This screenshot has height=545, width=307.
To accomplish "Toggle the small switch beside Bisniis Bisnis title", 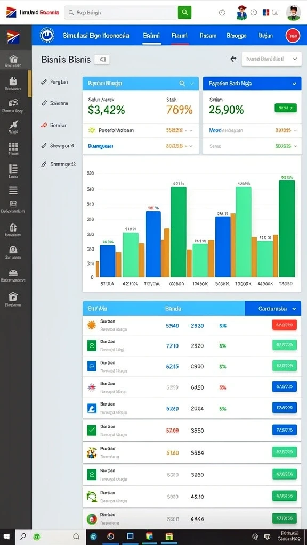I will click(x=102, y=60).
